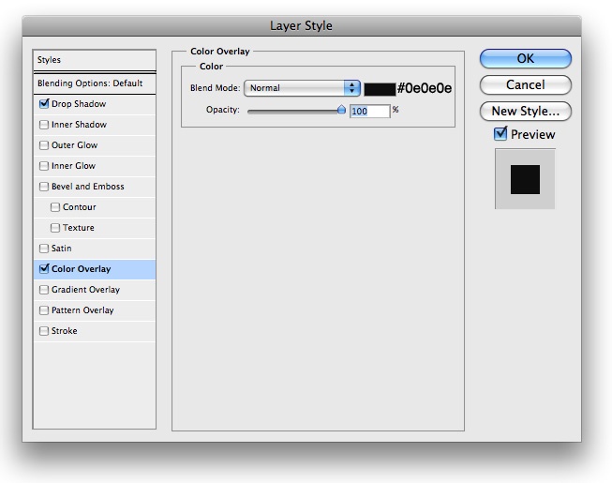Screen dimensions: 612x483
Task: Tick the Texture checkbox
Action: tap(55, 228)
